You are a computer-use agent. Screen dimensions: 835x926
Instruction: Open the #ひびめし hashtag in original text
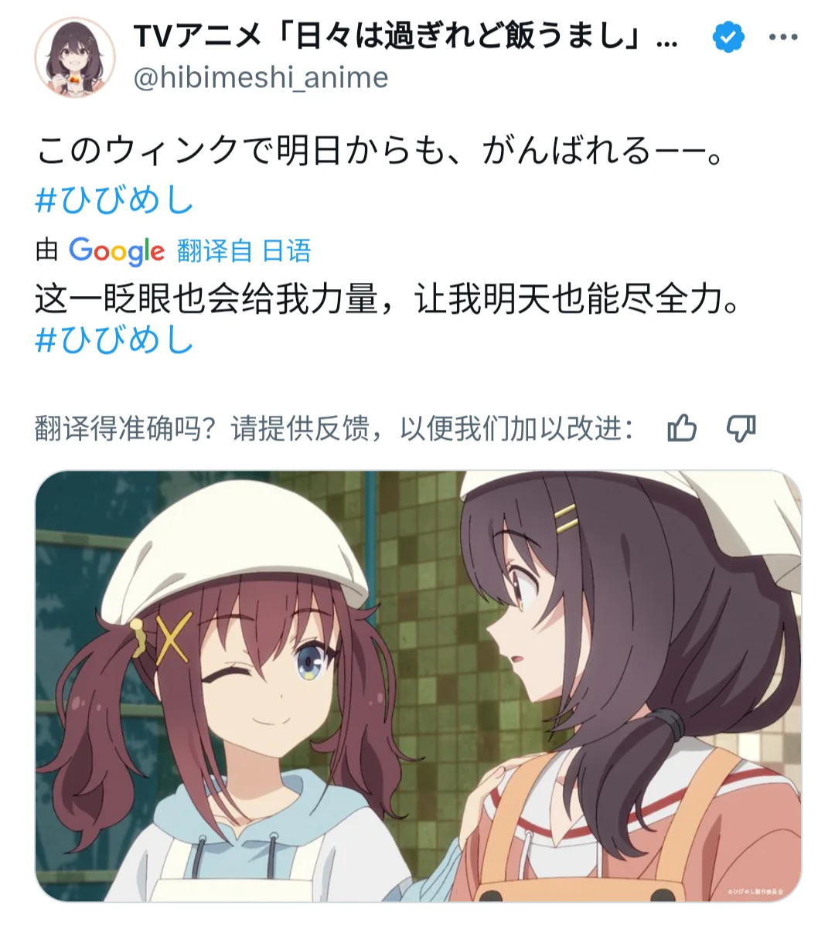pyautogui.click(x=114, y=199)
